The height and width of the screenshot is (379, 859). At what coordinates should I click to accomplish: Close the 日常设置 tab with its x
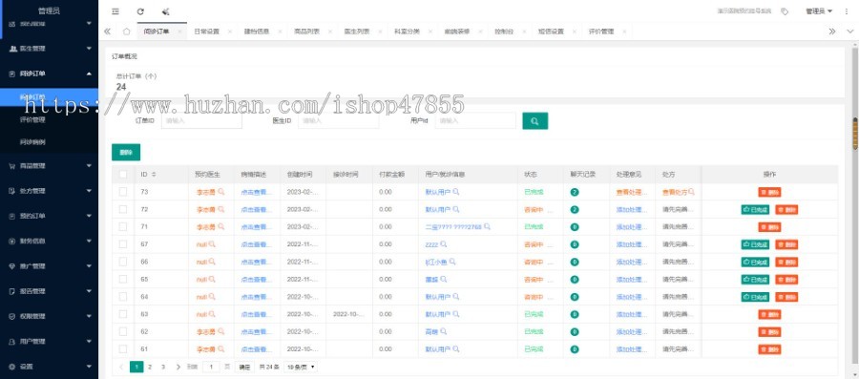tap(229, 32)
